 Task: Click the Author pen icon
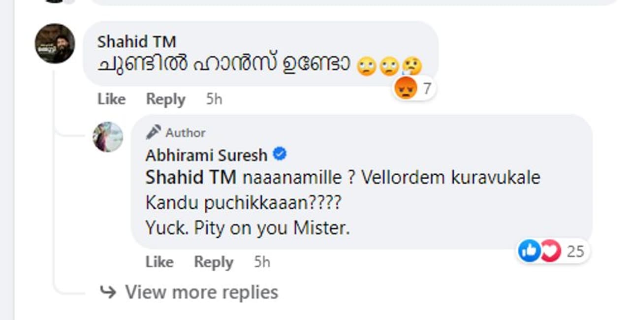click(153, 132)
